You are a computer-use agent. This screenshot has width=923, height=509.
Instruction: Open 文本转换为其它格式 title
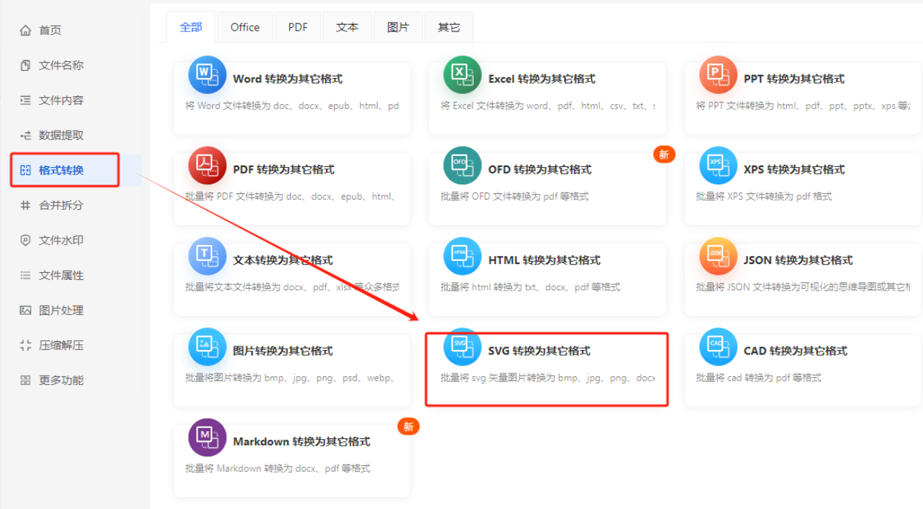283,260
